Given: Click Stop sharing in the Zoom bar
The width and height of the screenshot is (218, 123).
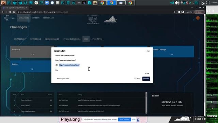Looking at the screenshot, I should tap(124, 120).
